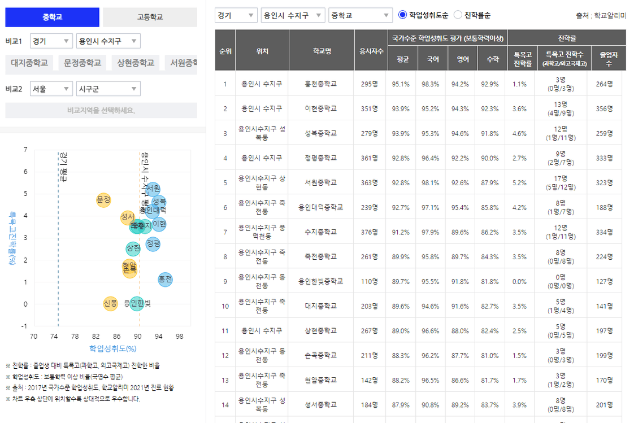The image size is (634, 423).
Task: Open the top 경기 region dropdown
Action: click(236, 15)
